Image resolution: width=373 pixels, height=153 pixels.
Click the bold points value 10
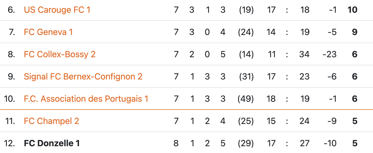click(x=352, y=10)
